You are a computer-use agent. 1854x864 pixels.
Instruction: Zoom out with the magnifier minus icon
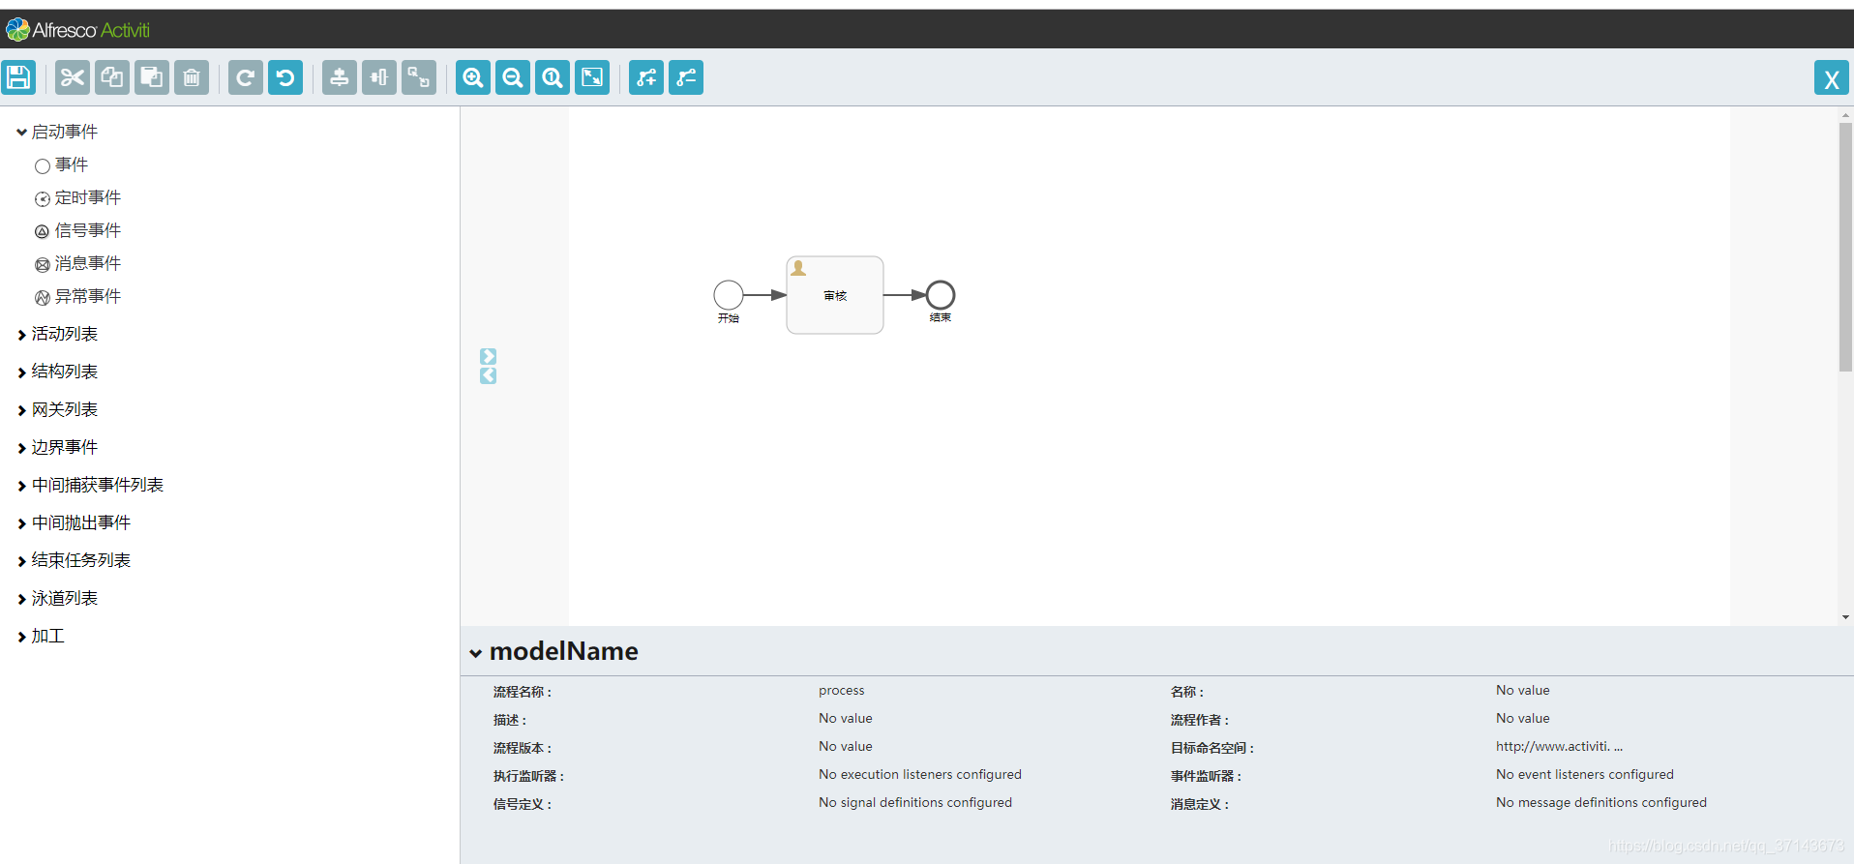(513, 77)
